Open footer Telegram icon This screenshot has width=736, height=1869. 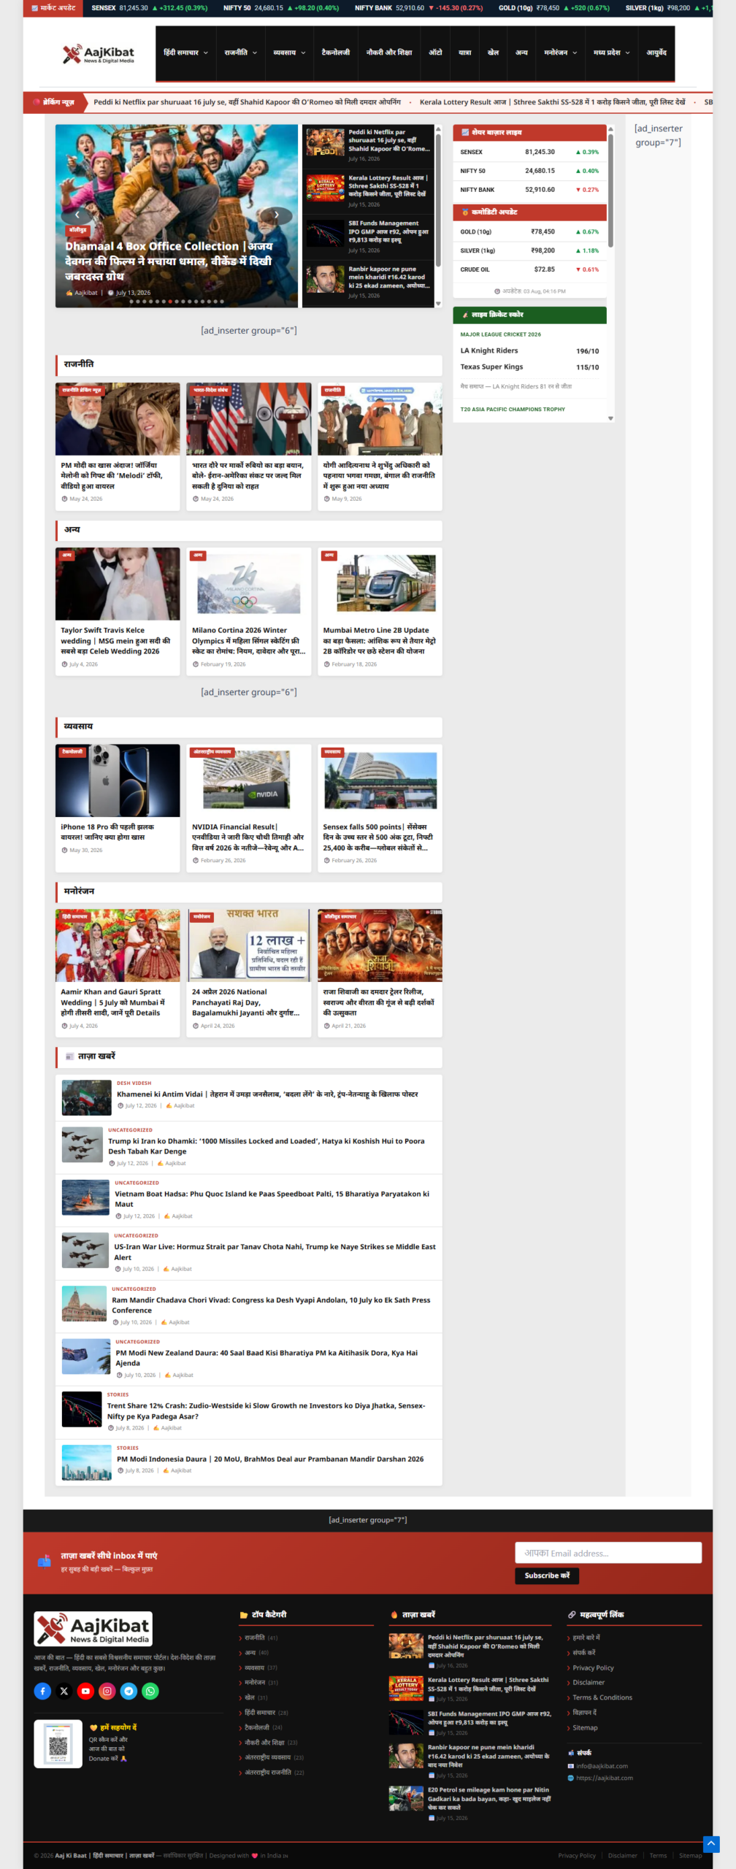click(129, 1691)
